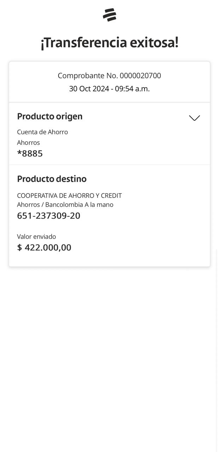Click the Valor enviado label
Viewport: 219px width, 452px height.
tap(36, 237)
